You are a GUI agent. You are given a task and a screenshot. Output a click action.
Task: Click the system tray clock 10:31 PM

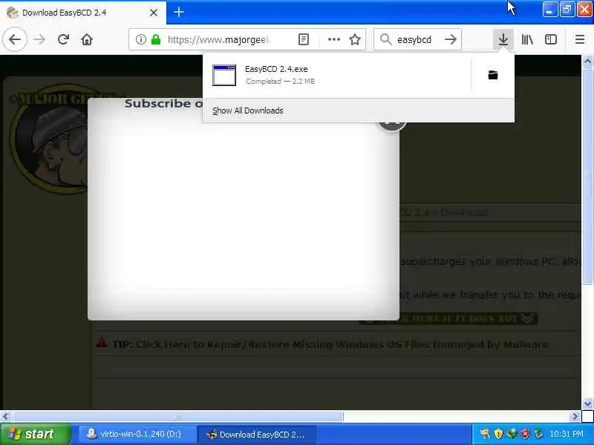coord(567,434)
